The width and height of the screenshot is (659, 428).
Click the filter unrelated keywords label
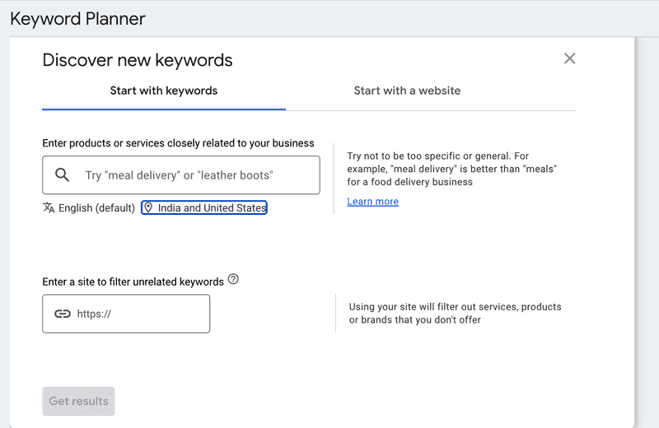click(x=133, y=281)
